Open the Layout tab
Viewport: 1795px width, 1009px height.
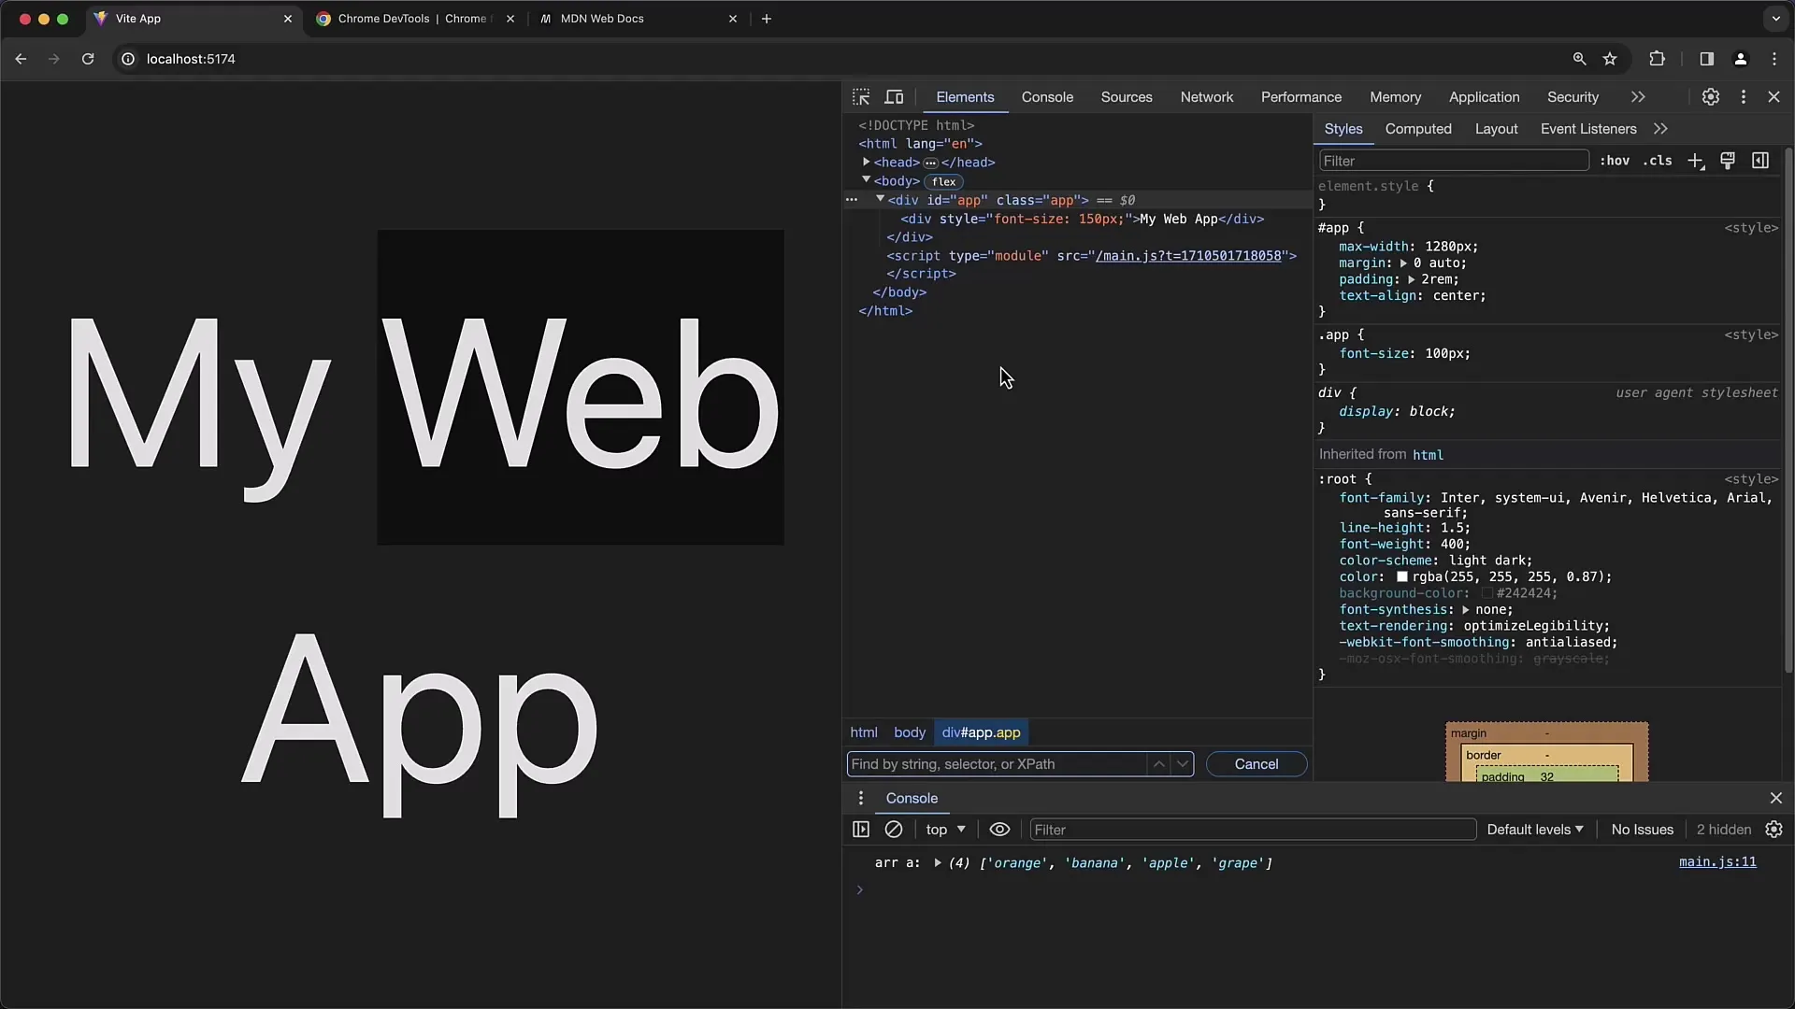pyautogui.click(x=1496, y=129)
